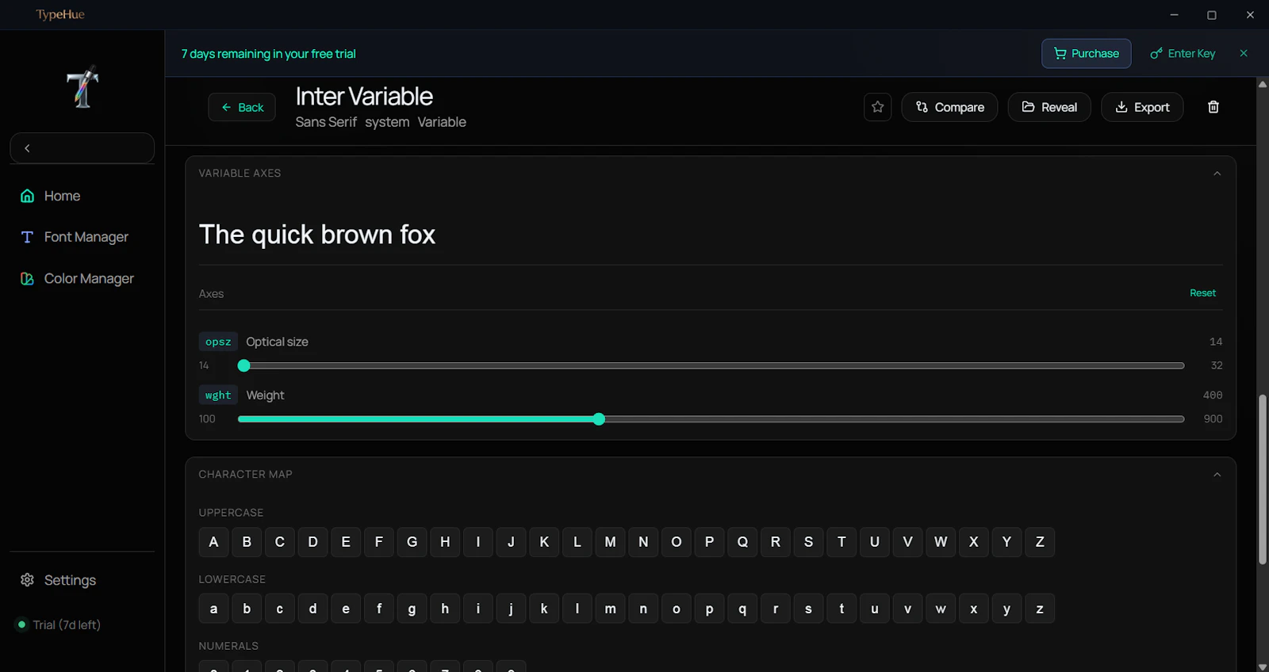Click the Trial (7d left) status

pyautogui.click(x=59, y=624)
